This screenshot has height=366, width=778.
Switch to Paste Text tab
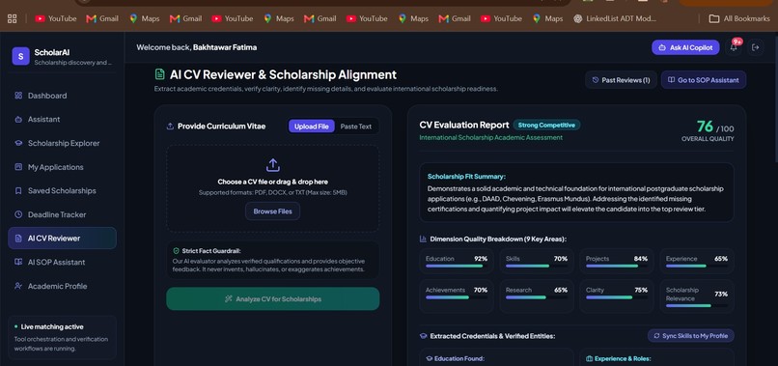[356, 127]
